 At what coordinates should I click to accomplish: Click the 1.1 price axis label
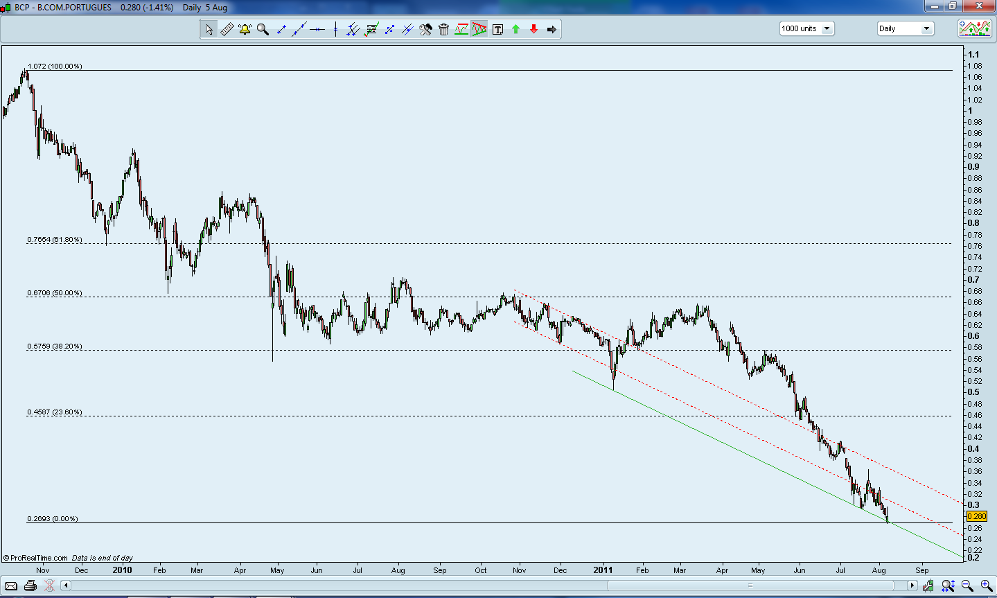coord(973,55)
